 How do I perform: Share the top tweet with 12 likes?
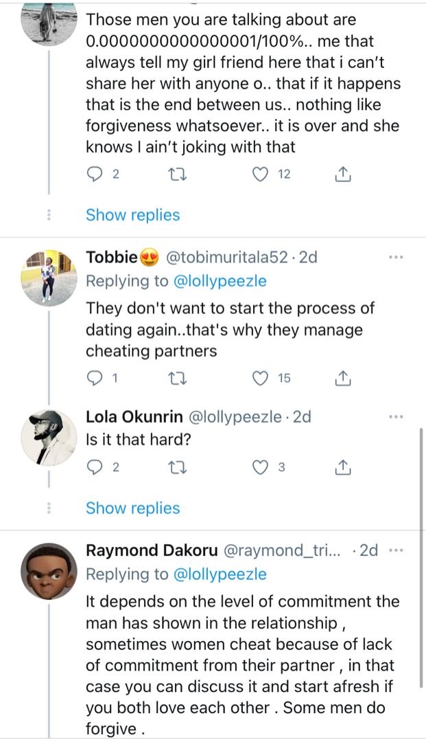point(343,175)
